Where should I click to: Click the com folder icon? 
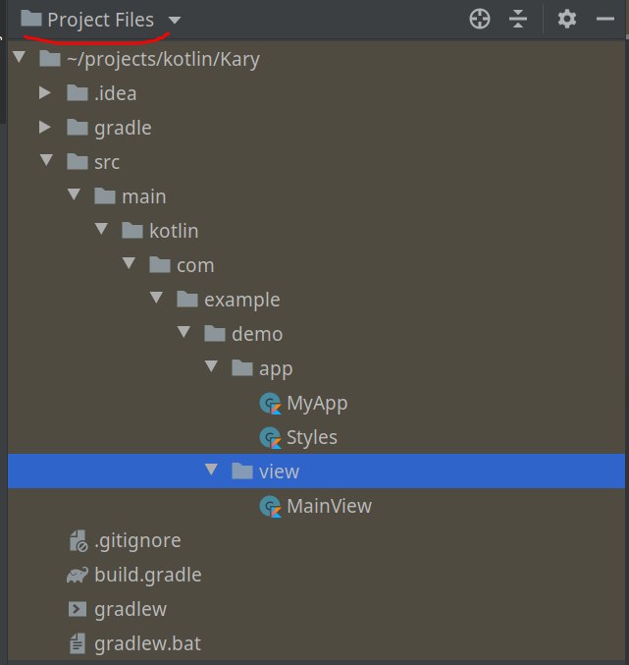pos(160,264)
